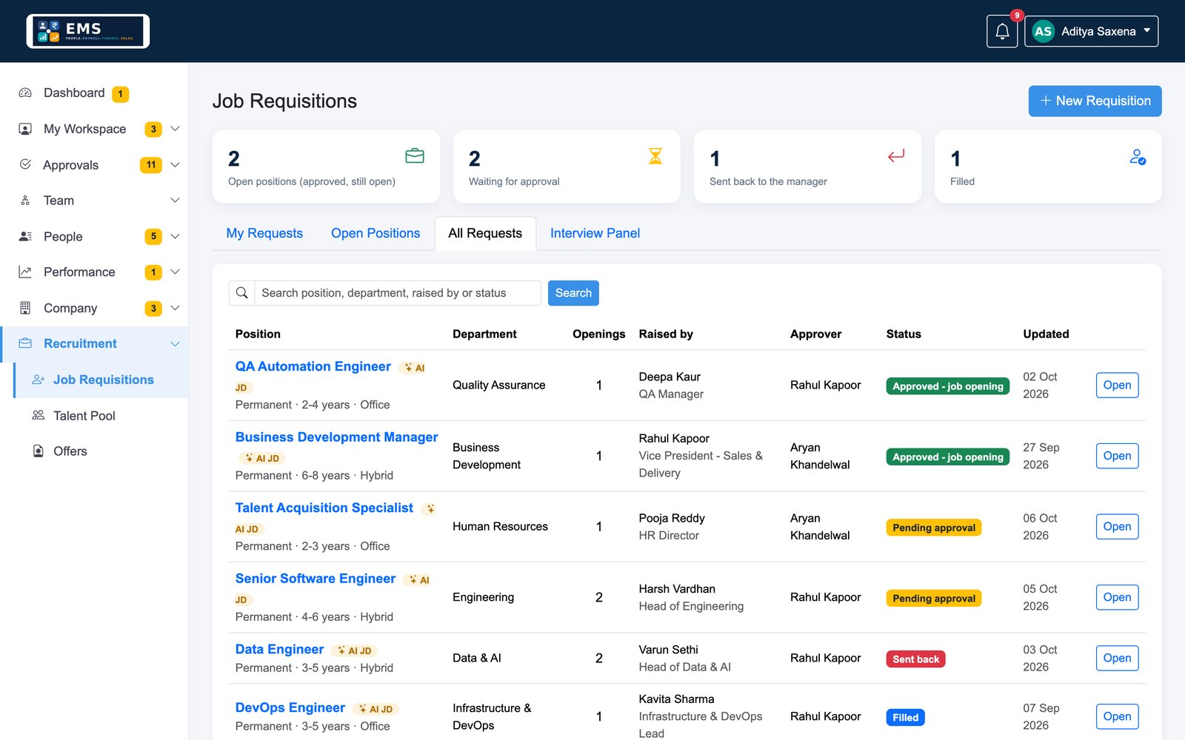Click the Dashboard gauge icon
Viewport: 1185px width, 740px height.
tap(25, 92)
